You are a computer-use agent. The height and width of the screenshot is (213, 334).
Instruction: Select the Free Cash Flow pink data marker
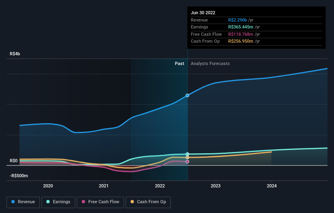pos(187,162)
